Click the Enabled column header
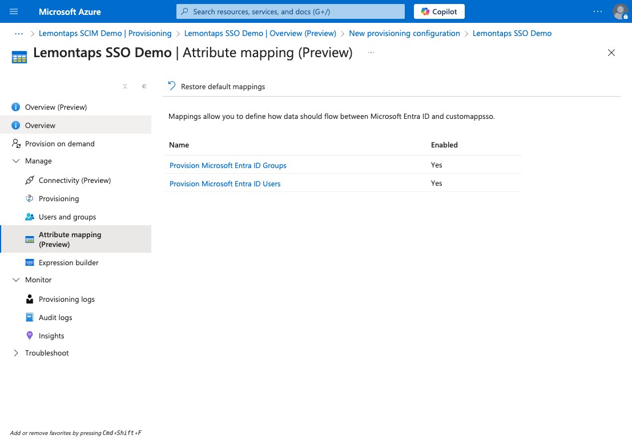The height and width of the screenshot is (439, 632). 444,145
